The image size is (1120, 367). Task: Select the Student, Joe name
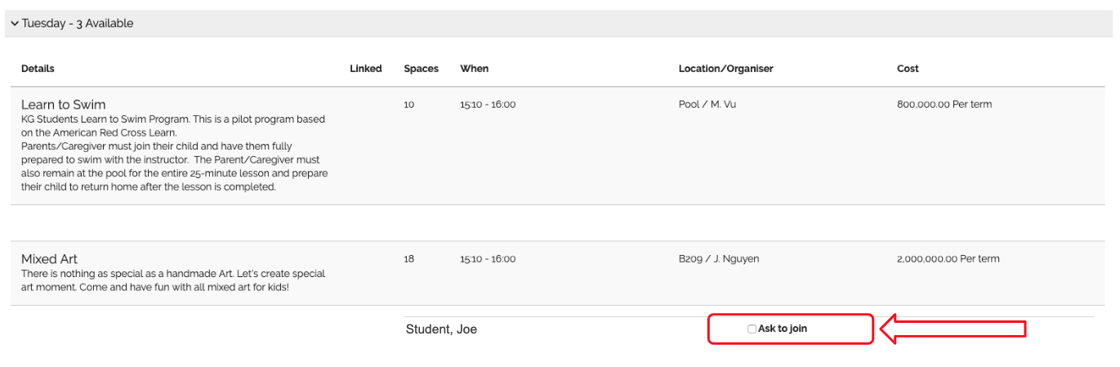441,329
